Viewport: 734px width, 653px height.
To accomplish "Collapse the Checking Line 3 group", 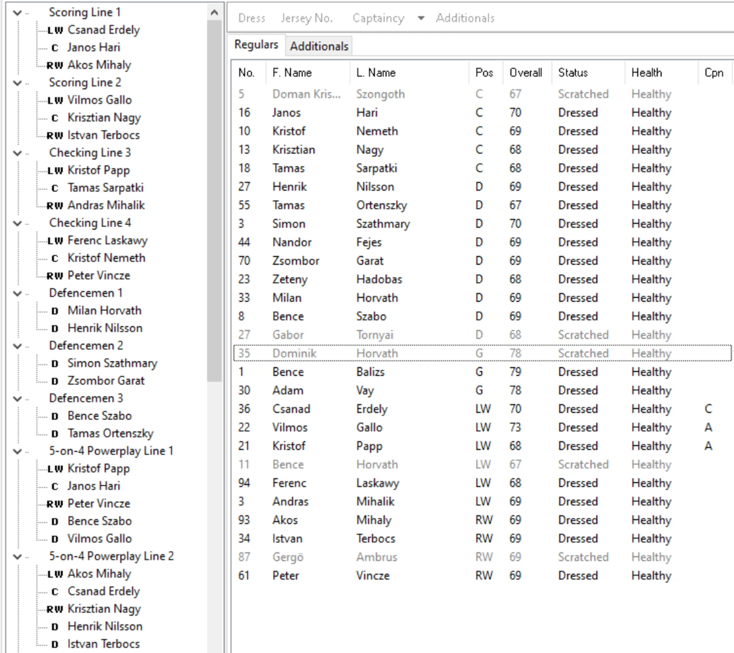I will 18,153.
